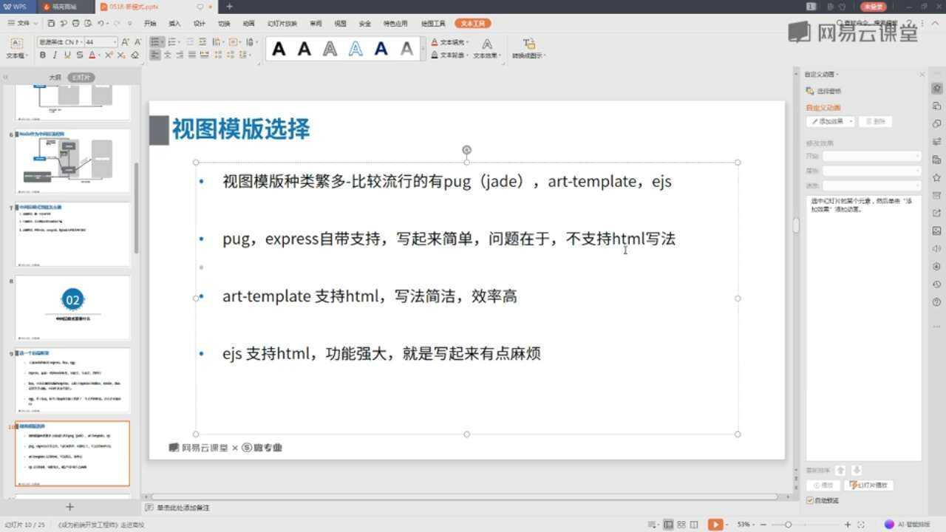Switch to normal view in status bar
The image size is (946, 532).
coord(668,525)
